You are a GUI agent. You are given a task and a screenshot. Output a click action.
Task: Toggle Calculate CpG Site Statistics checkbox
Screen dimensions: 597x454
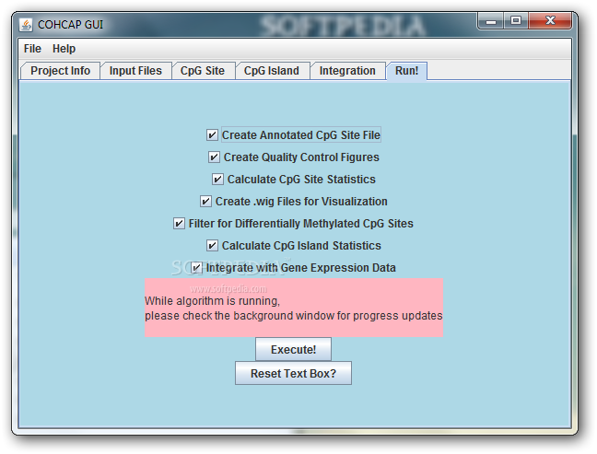pos(217,180)
